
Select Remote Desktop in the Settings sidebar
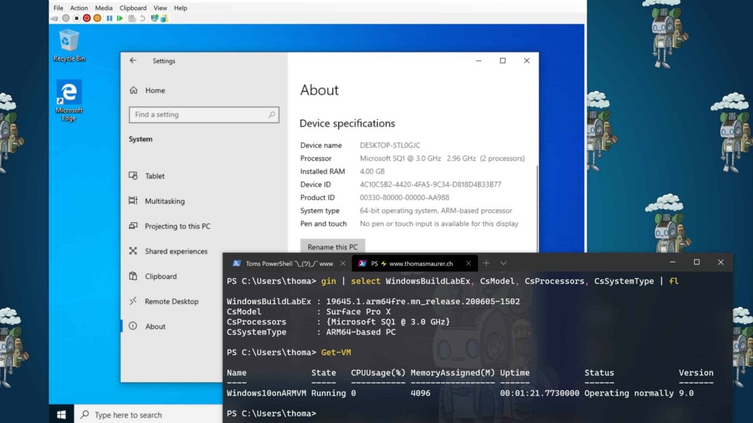171,301
